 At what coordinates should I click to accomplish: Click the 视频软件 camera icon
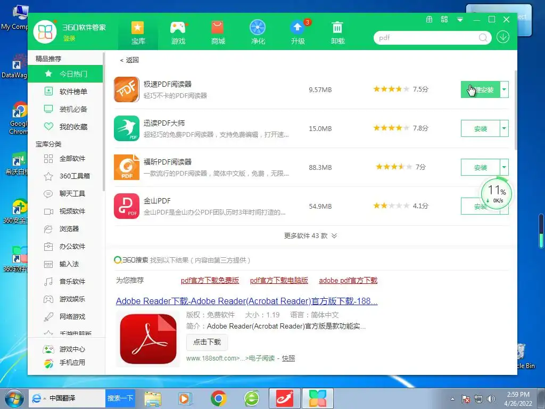(48, 211)
